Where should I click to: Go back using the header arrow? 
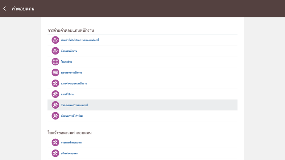(x=5, y=9)
